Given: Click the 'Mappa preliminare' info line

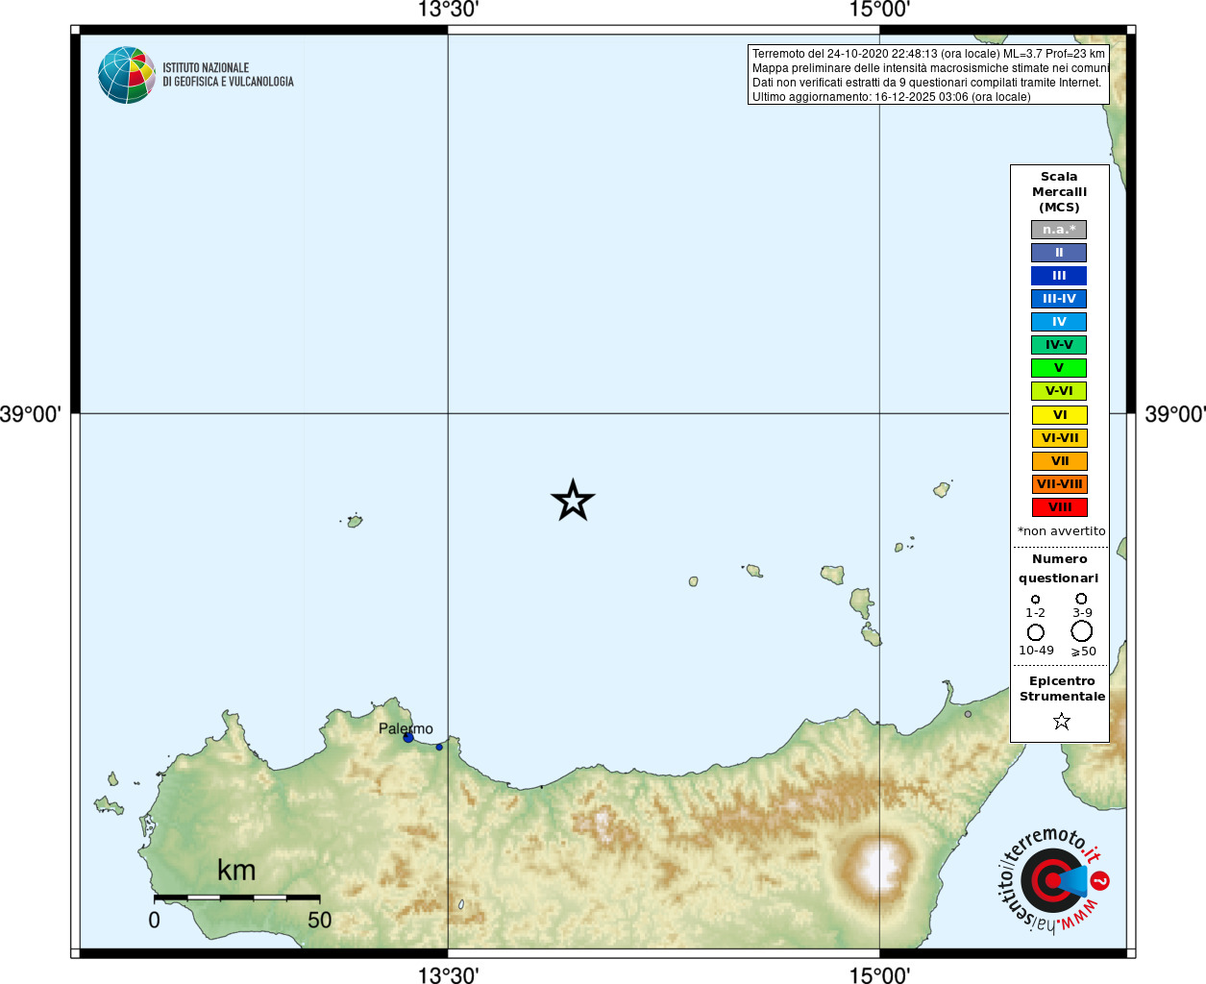Looking at the screenshot, I should [x=930, y=68].
